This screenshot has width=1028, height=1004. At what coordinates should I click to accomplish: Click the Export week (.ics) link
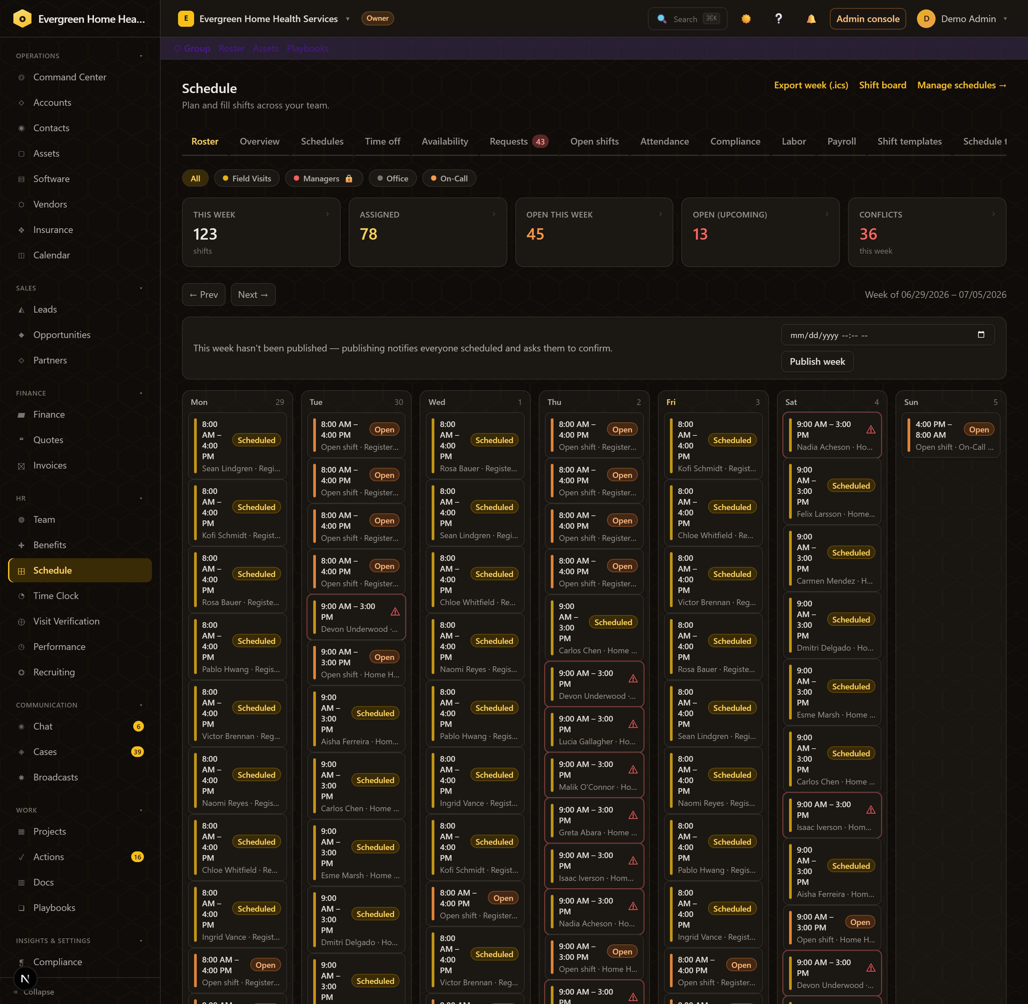point(811,85)
